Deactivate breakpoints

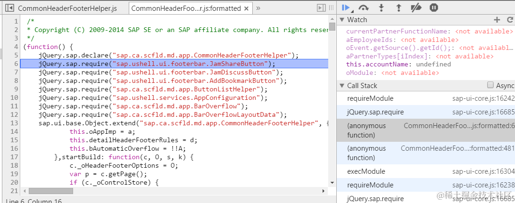(416, 8)
